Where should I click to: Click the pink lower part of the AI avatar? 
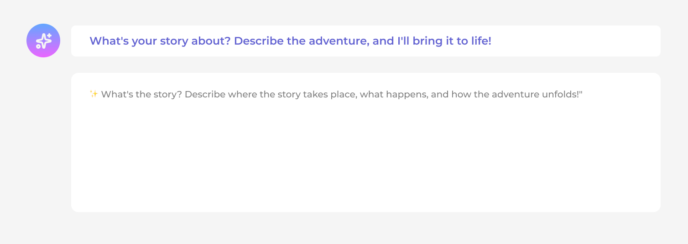pyautogui.click(x=43, y=53)
